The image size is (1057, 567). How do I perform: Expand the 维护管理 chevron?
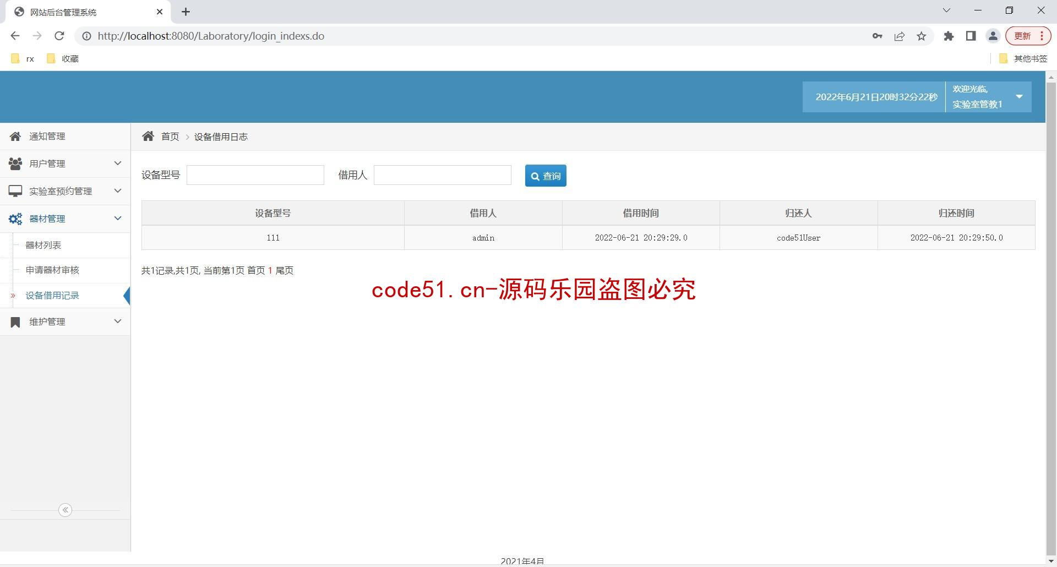pyautogui.click(x=118, y=321)
